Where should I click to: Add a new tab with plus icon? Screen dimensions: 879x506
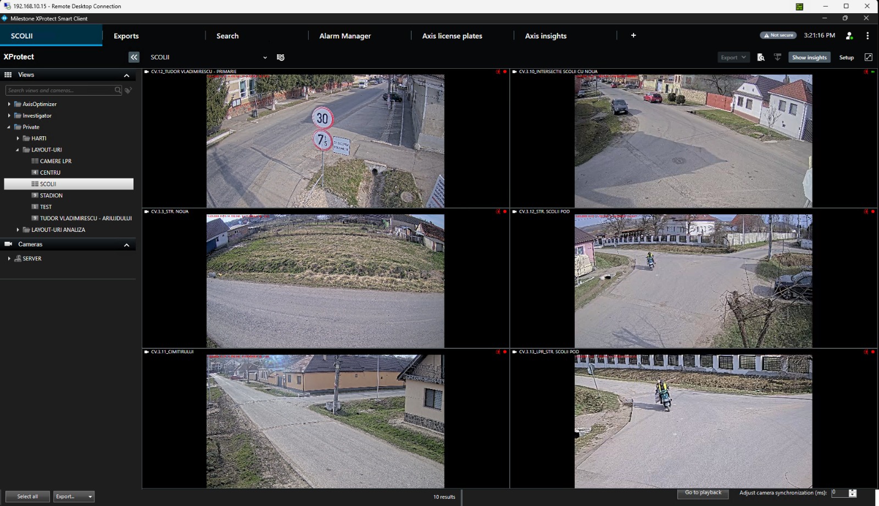(633, 35)
